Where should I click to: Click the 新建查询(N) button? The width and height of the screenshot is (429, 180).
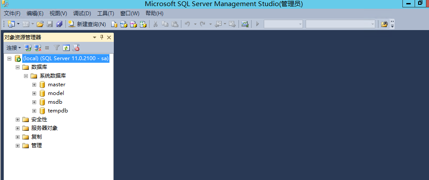87,24
